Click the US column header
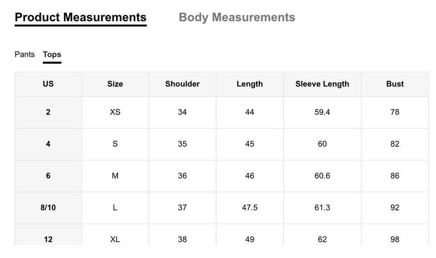Viewport: 436px width, 258px height. [x=48, y=84]
